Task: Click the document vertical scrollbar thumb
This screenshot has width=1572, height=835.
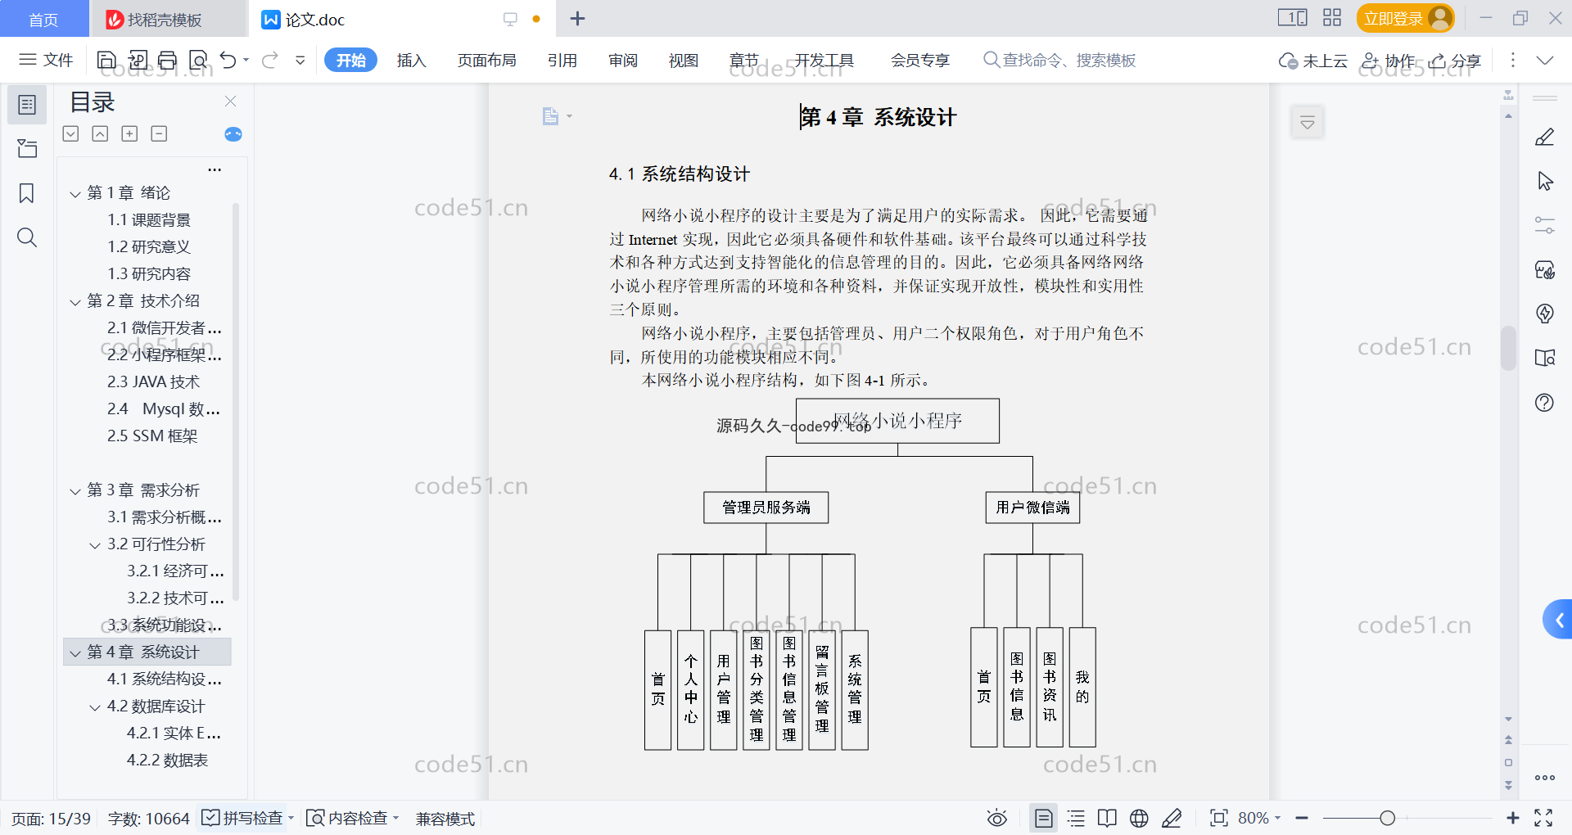Action: point(1508,348)
